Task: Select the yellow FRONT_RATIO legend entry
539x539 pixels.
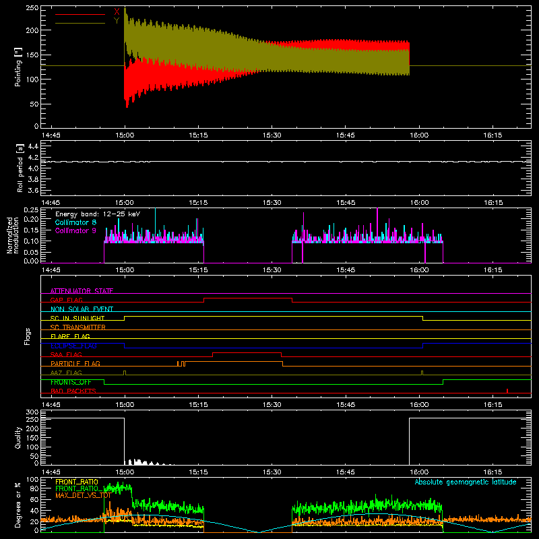Action: [77, 482]
